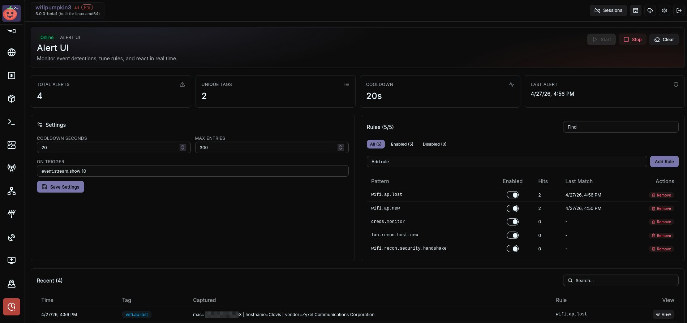Disable the wifi.recon.security.handshake rule
687x323 pixels.
click(x=512, y=249)
